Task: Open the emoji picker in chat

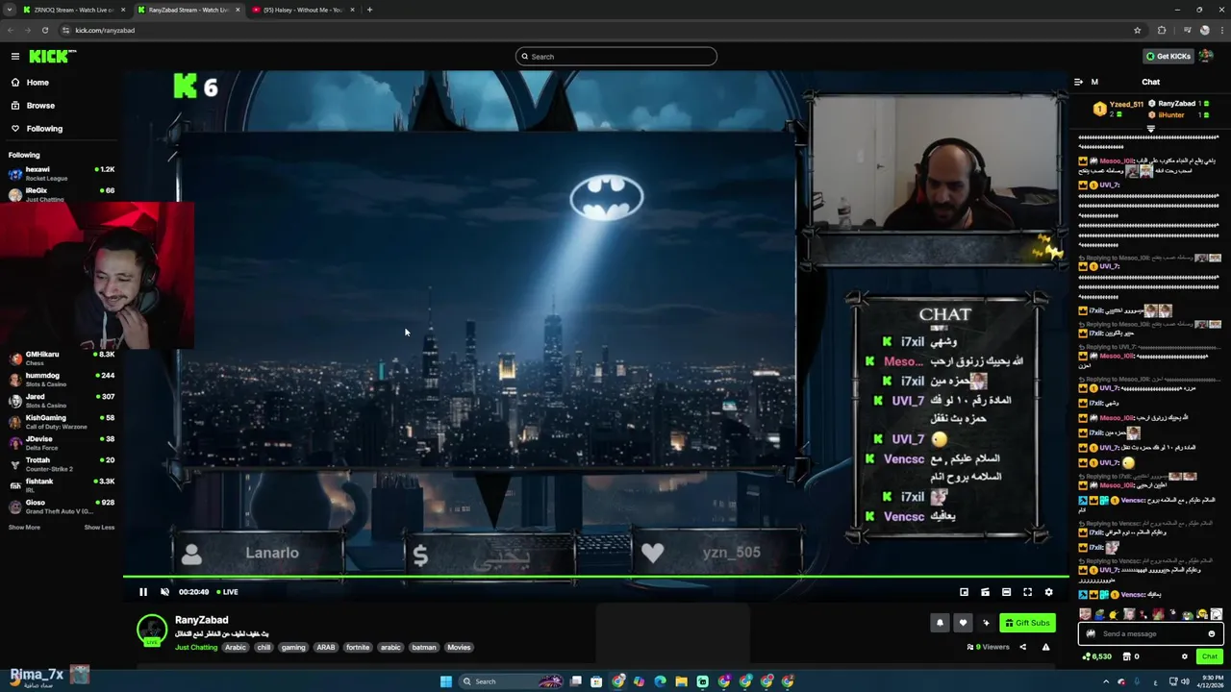Action: click(x=1212, y=634)
